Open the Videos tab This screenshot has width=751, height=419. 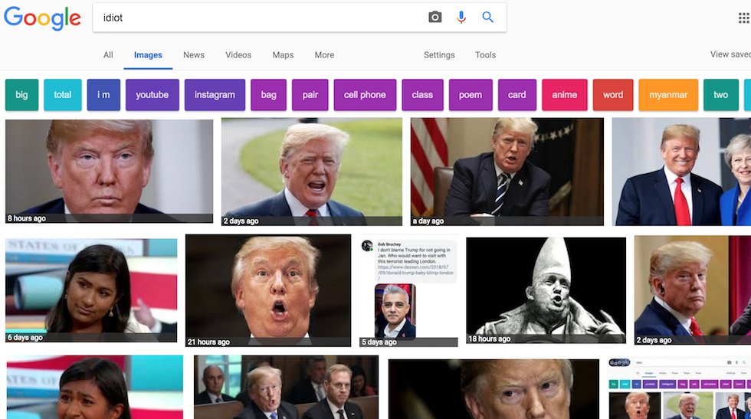(238, 55)
